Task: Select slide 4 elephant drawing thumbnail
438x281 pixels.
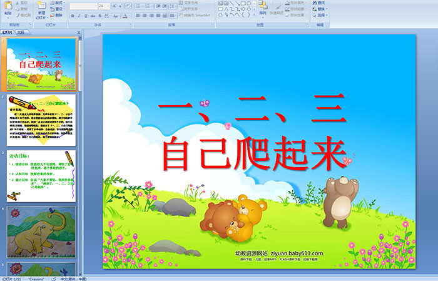Action: tap(41, 232)
